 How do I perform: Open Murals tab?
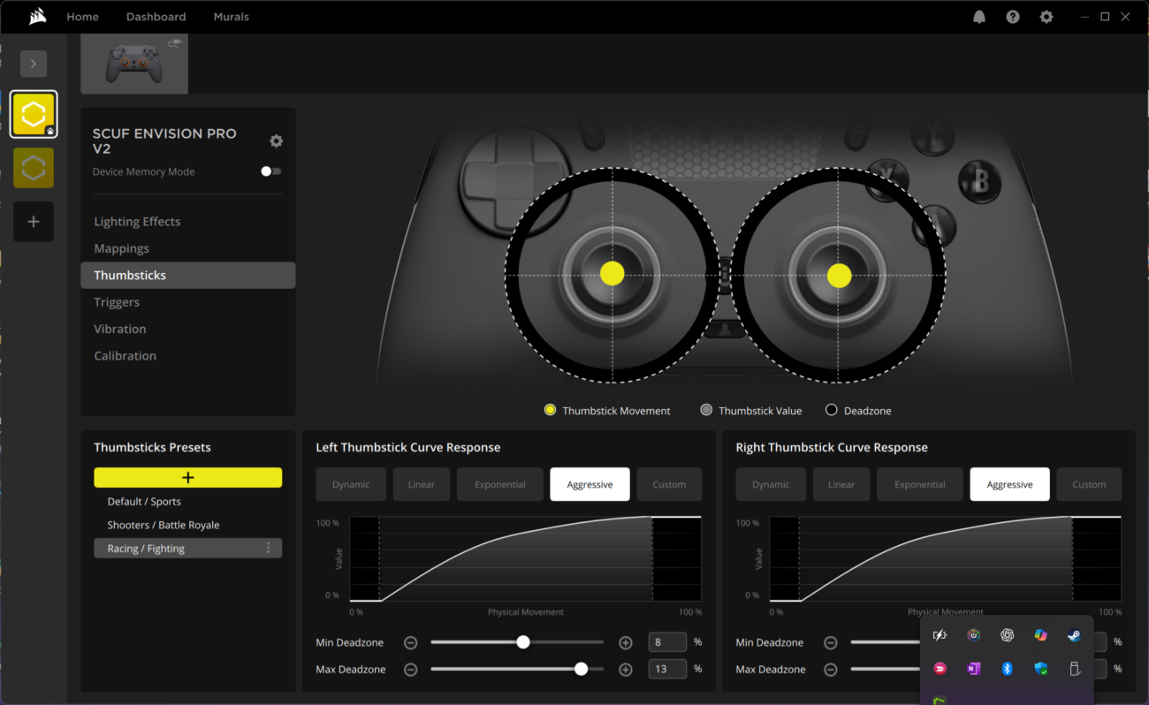point(232,17)
